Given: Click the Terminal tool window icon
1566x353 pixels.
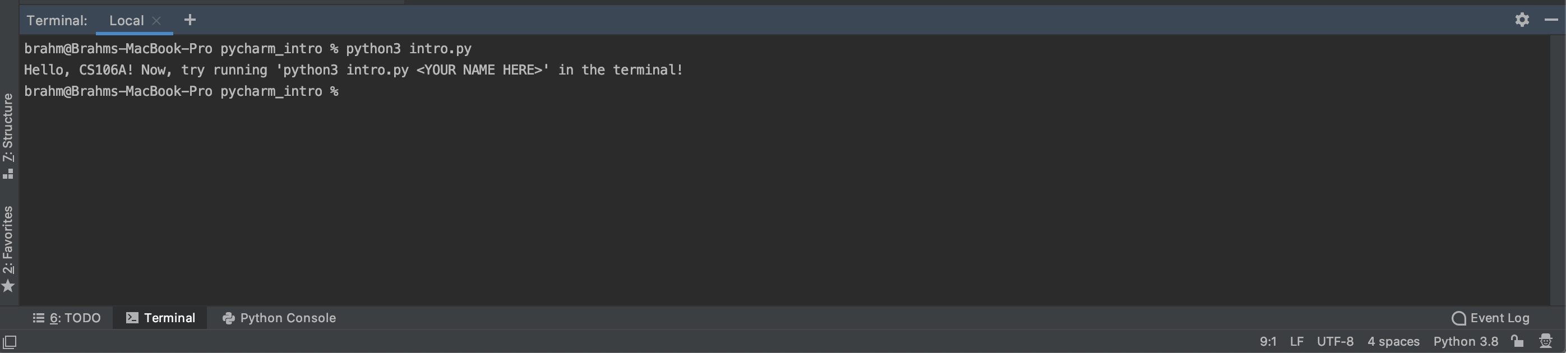Looking at the screenshot, I should coord(131,317).
